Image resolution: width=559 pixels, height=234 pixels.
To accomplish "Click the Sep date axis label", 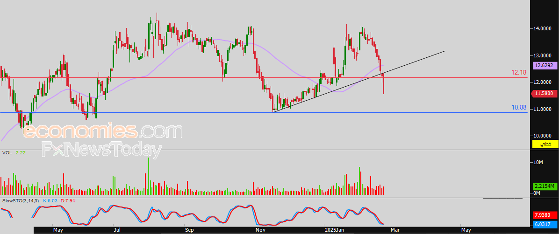I will point(189,230).
